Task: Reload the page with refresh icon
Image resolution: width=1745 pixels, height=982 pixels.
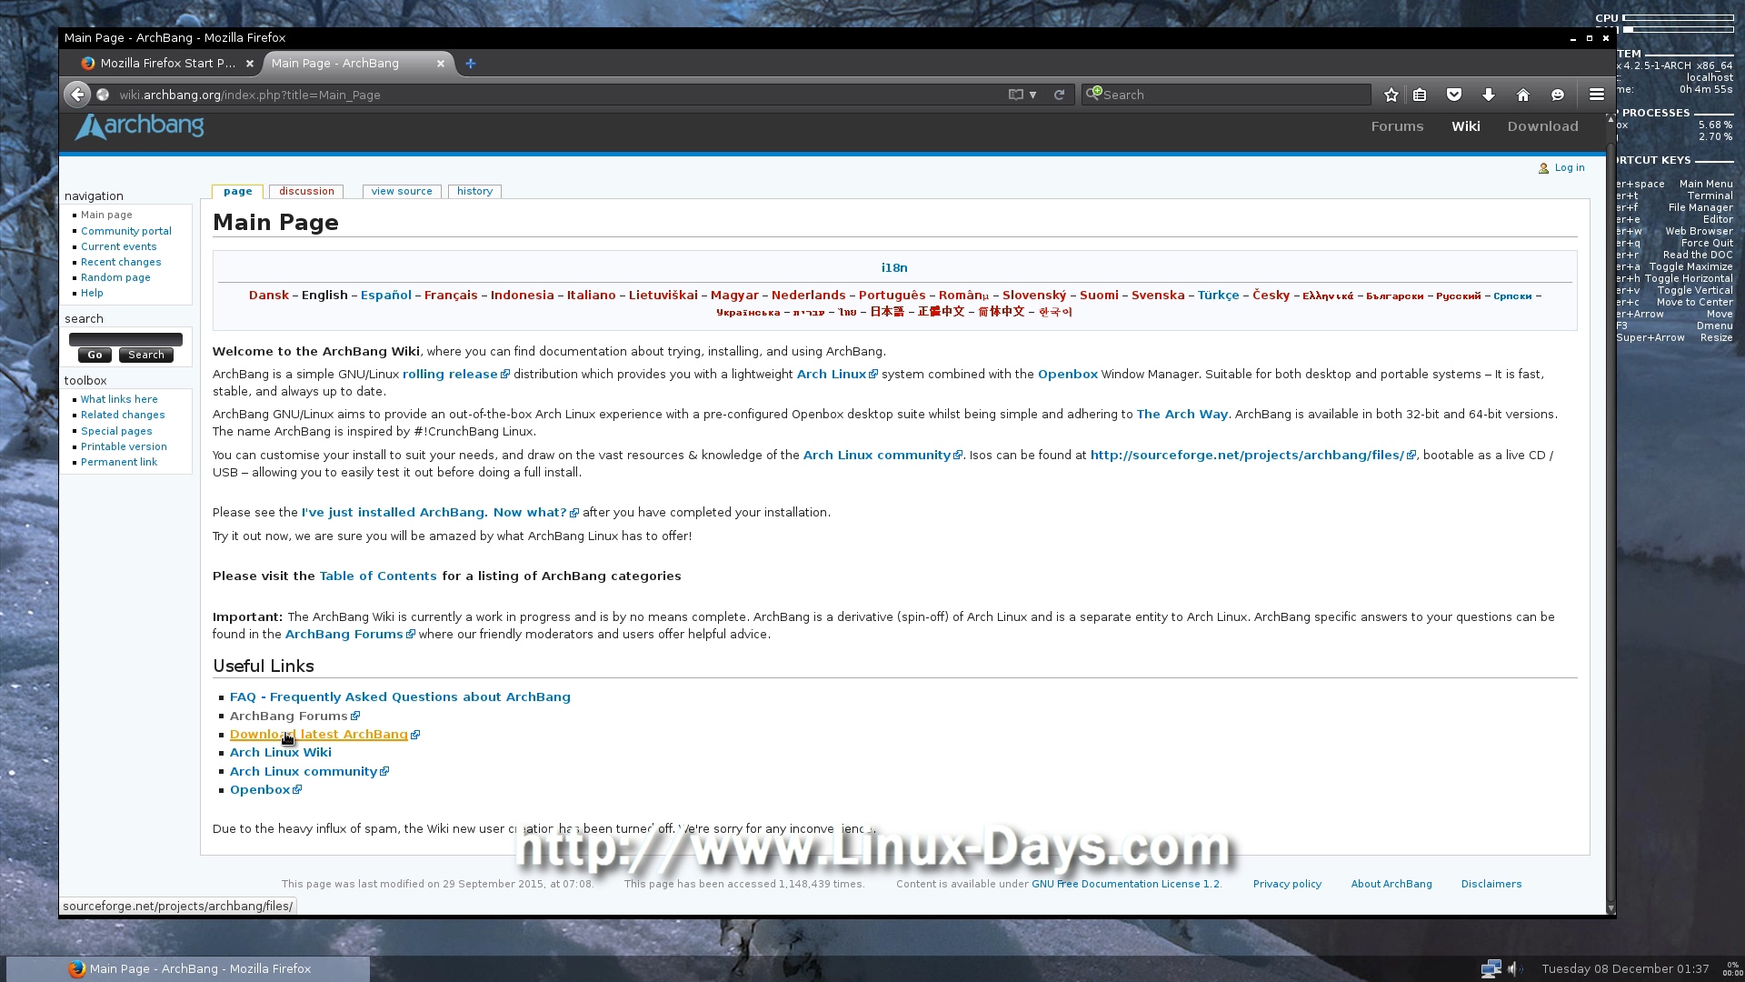Action: pyautogui.click(x=1059, y=95)
